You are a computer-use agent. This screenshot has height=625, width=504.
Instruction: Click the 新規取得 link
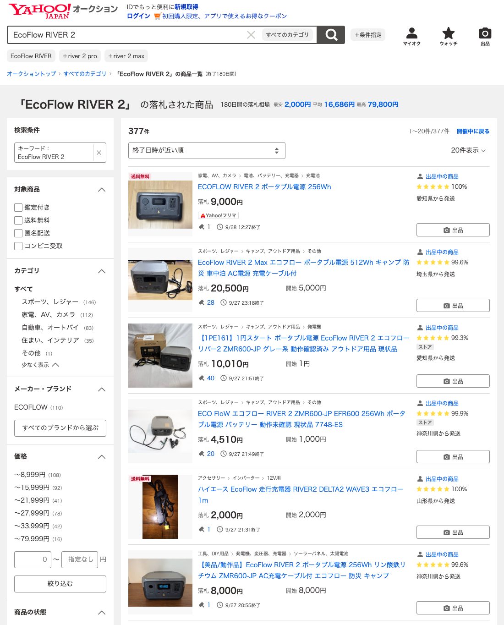(186, 7)
